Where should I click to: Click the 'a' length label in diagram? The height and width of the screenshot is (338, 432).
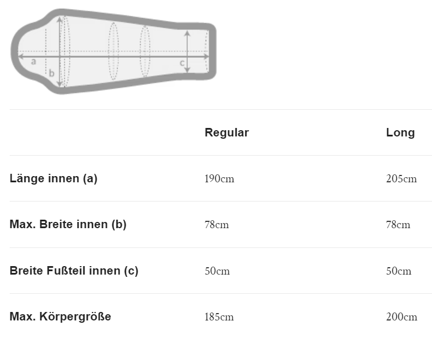[33, 61]
